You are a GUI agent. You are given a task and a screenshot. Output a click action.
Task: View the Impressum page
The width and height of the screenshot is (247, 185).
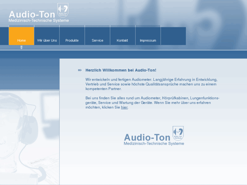(148, 36)
